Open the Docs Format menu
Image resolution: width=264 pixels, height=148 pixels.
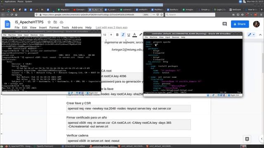point(54,28)
